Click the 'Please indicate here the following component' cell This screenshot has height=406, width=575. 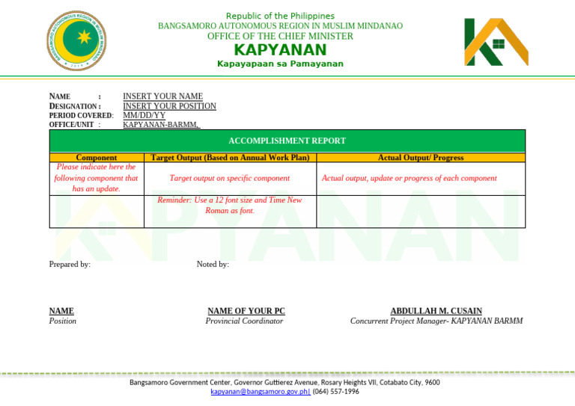[x=97, y=178]
